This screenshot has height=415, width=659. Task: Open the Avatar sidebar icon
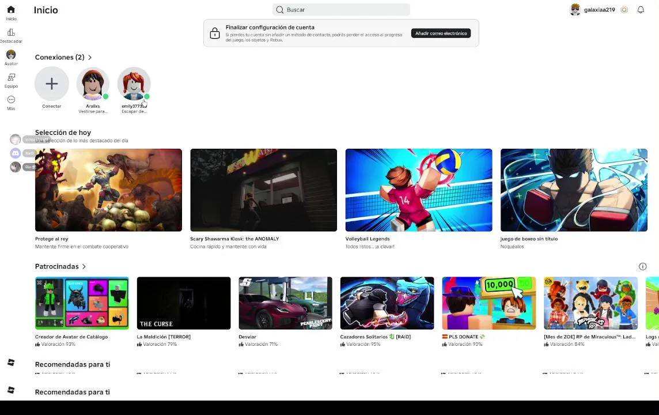[x=11, y=55]
